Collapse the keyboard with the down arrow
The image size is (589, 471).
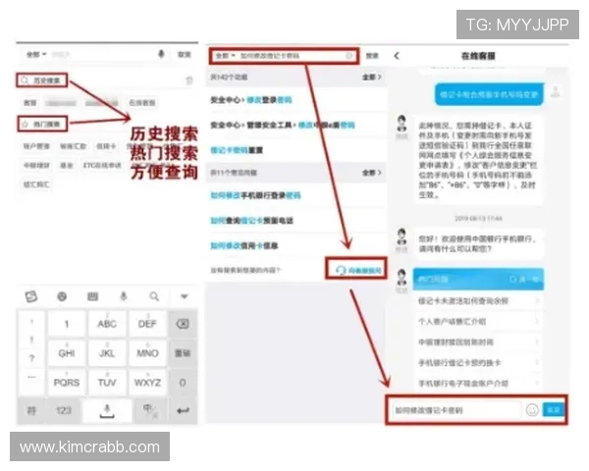coord(185,296)
